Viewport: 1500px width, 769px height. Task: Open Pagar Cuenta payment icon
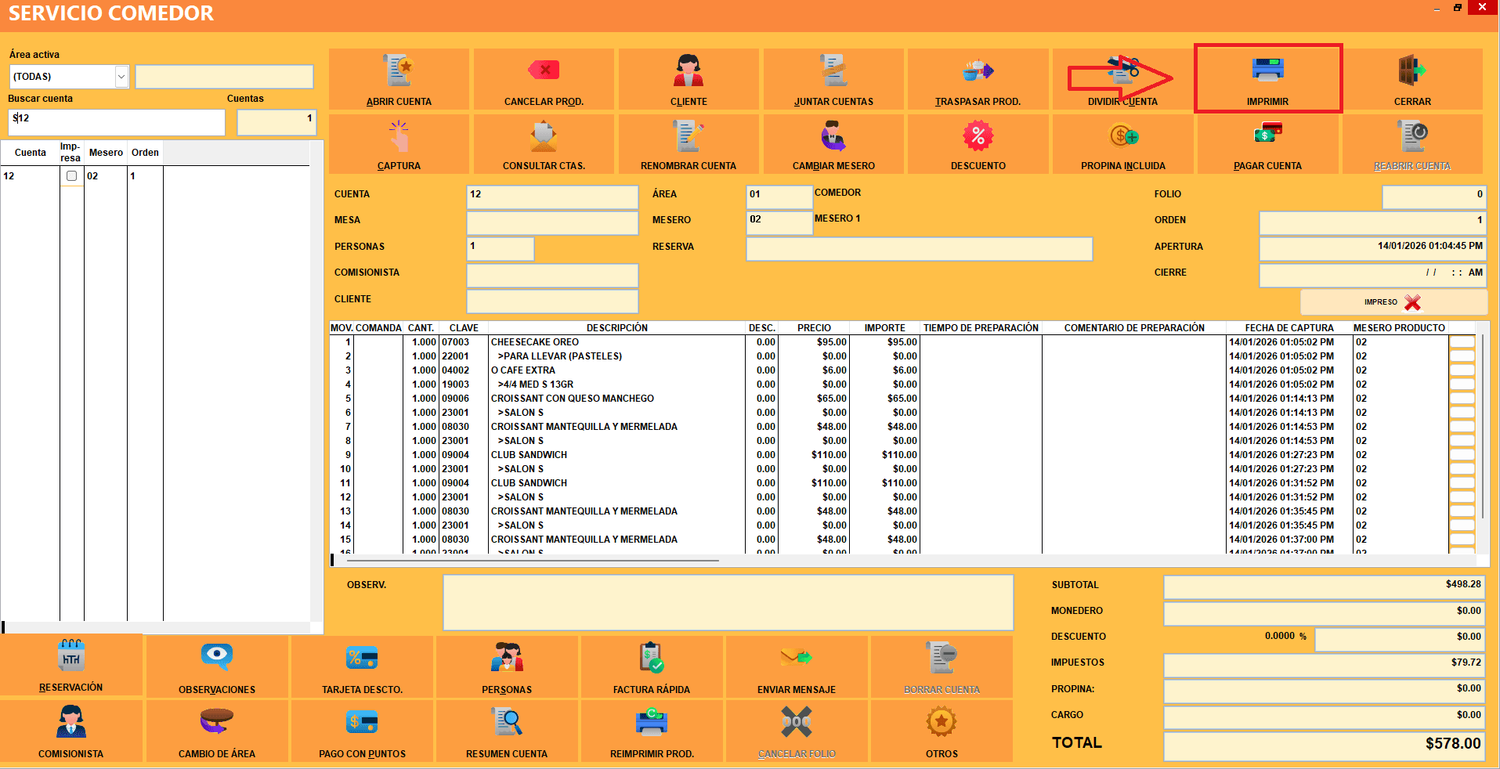[1267, 134]
